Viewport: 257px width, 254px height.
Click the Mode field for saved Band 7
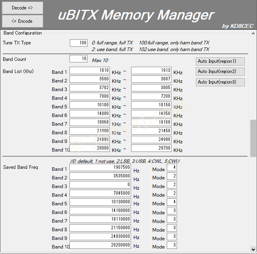tap(172, 219)
